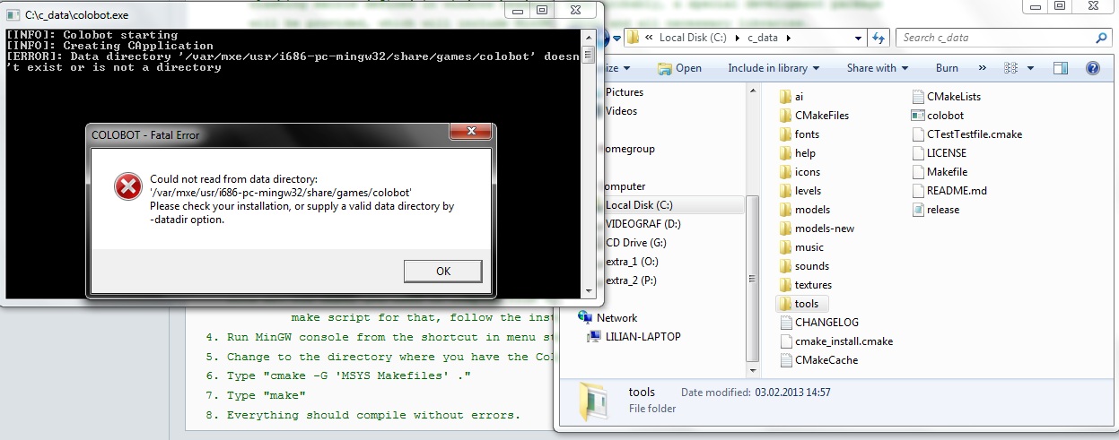Expand the address bar history dropdown

(855, 38)
